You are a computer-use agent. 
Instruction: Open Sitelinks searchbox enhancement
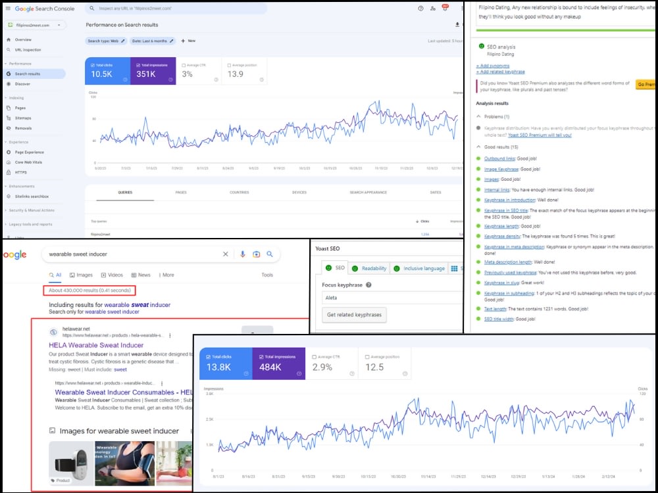tap(32, 196)
